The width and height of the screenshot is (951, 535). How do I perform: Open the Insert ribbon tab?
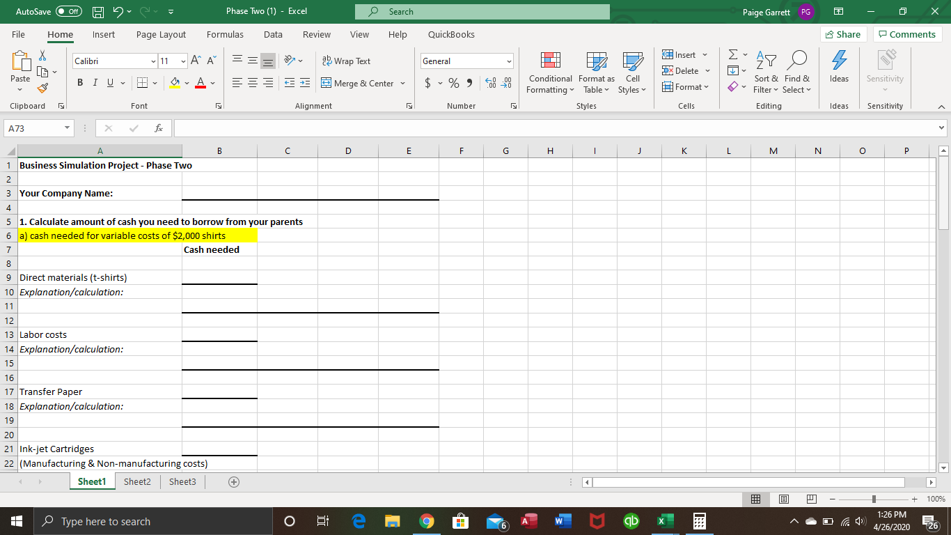104,34
